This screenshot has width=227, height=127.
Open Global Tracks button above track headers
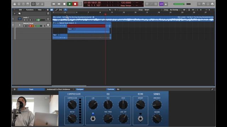(48, 13)
